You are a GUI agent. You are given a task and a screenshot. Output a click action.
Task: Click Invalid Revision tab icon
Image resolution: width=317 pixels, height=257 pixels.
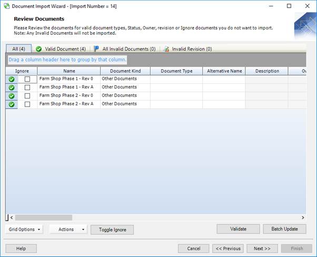[166, 49]
